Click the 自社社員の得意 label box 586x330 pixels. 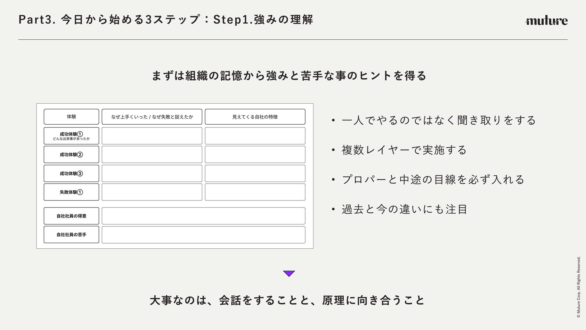(x=71, y=216)
